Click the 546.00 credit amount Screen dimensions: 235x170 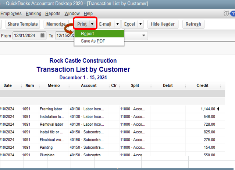[x=209, y=117]
